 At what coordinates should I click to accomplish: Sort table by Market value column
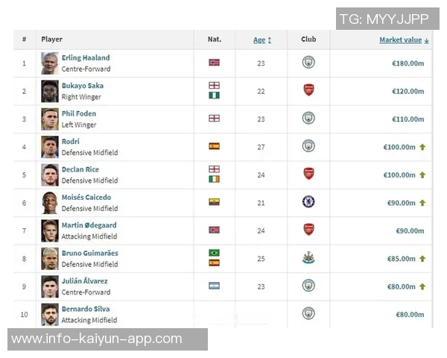(x=404, y=40)
